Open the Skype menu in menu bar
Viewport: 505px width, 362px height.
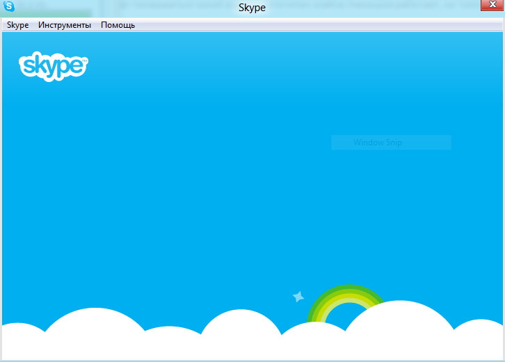[17, 25]
